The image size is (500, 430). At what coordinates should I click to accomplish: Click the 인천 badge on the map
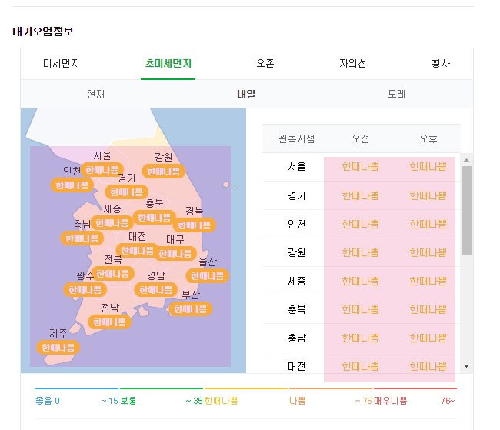(x=72, y=185)
